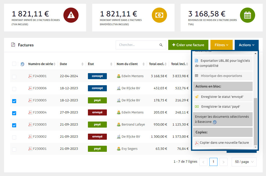Click PDF icon of invoice F230002

click(x=30, y=137)
